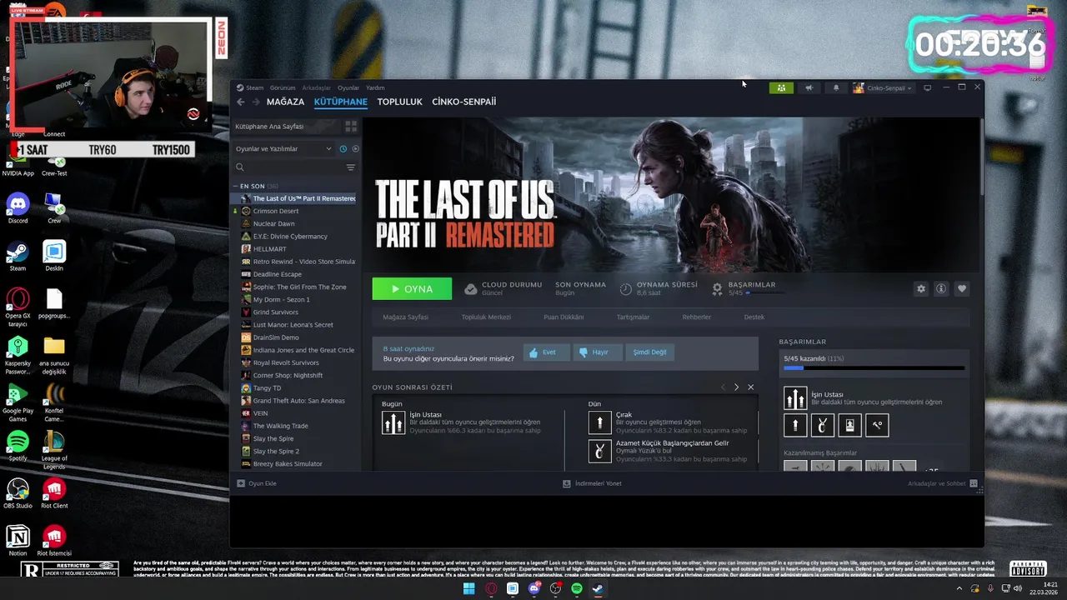Open Kütüphane Ana Sayfası button
Screen dimensions: 1067x600
tap(286, 127)
